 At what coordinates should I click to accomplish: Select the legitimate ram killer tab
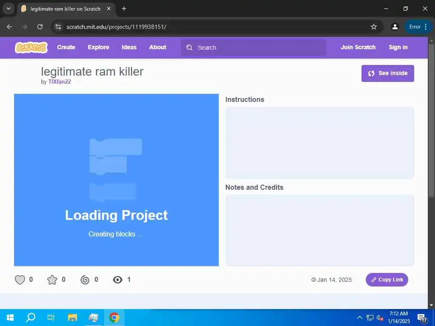pos(65,9)
